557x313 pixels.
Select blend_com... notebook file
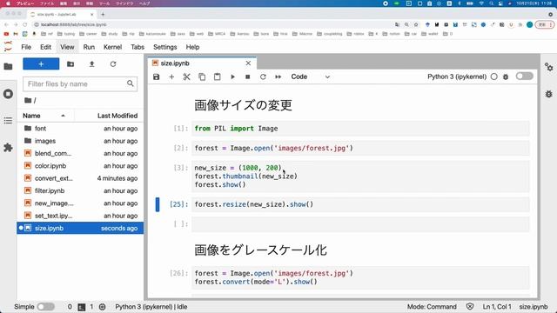click(80, 153)
